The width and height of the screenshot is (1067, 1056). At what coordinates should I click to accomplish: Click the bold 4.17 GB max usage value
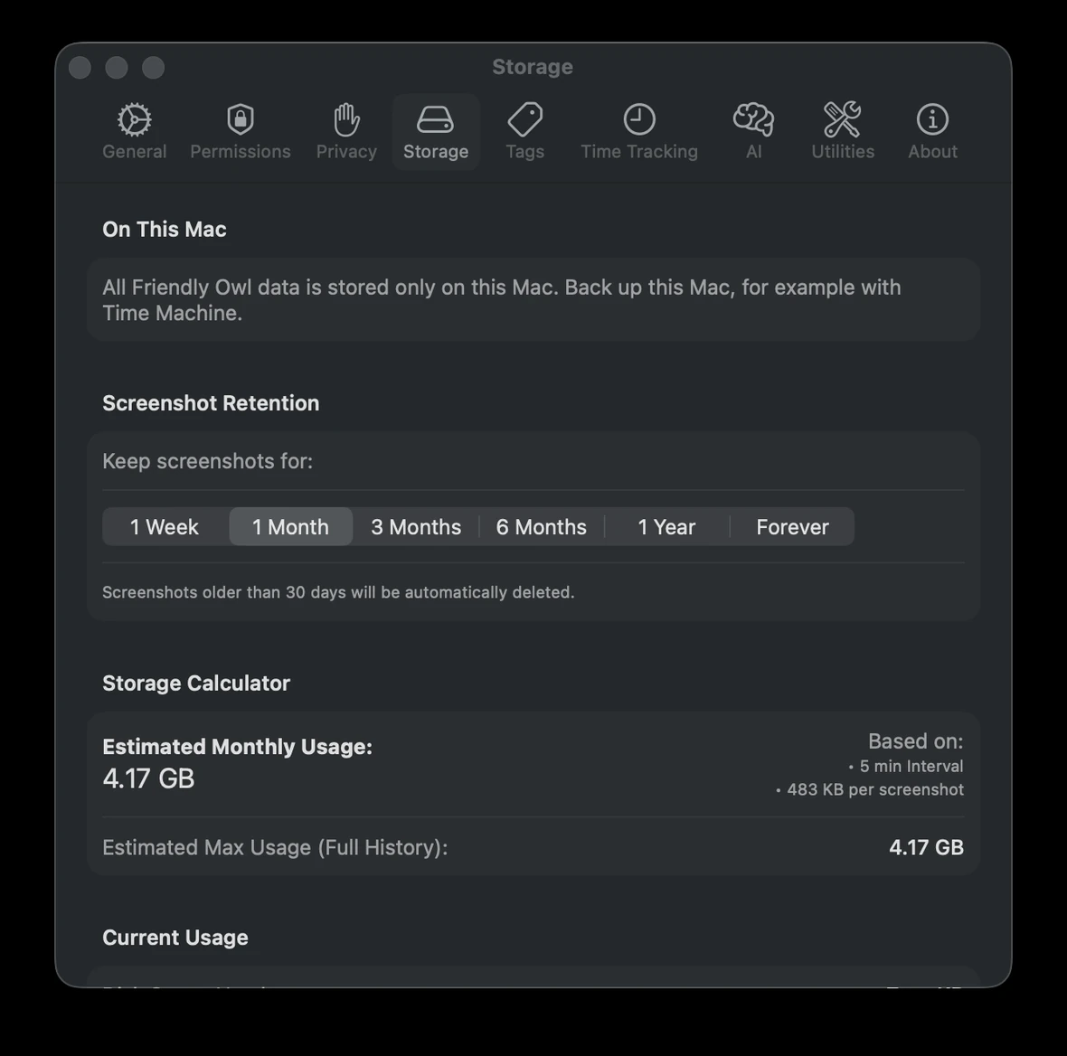coord(926,848)
